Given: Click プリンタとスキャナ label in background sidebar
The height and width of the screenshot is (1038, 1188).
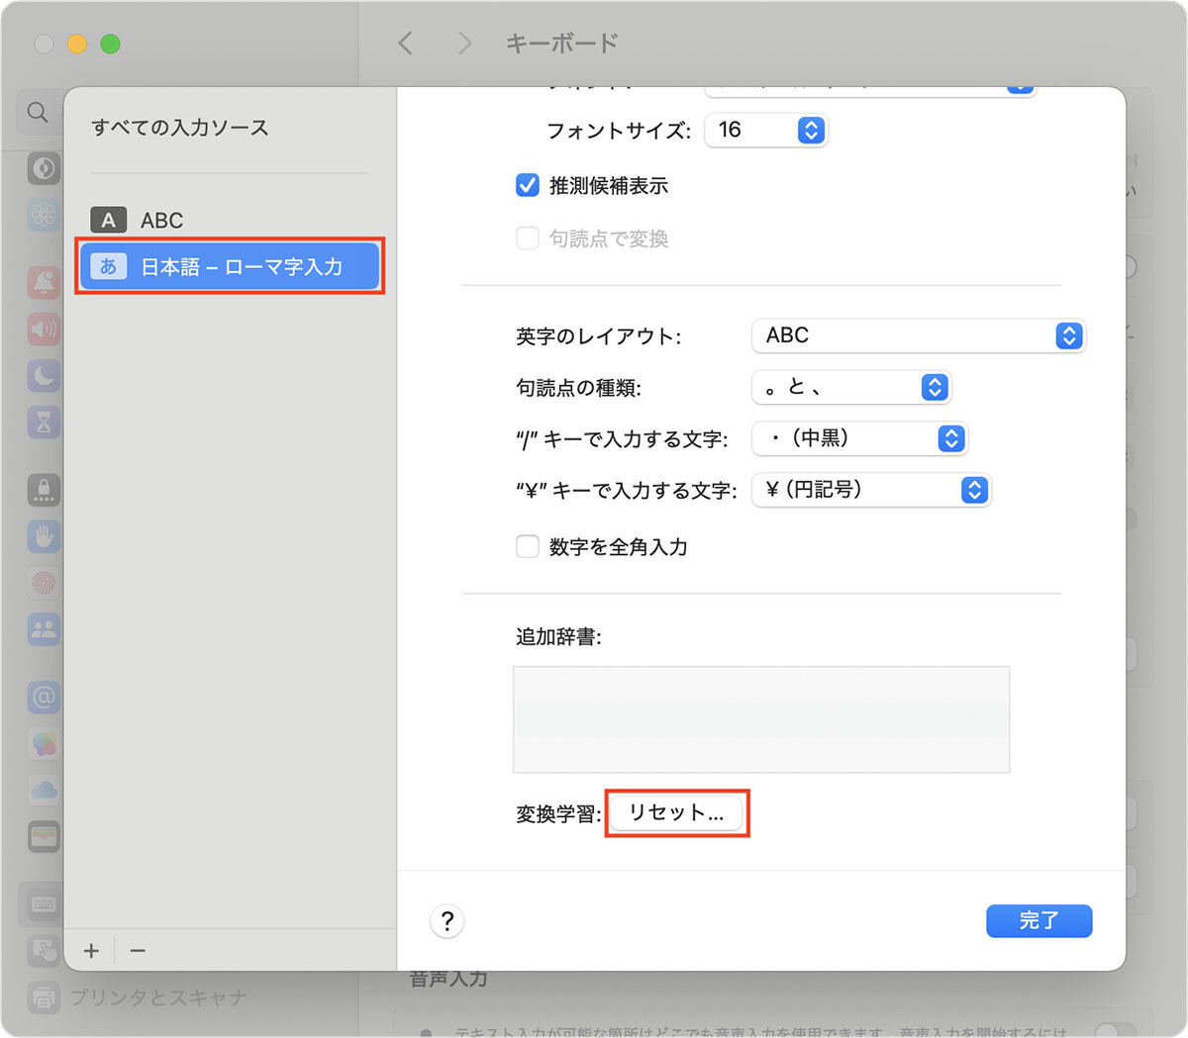Looking at the screenshot, I should coord(158,997).
